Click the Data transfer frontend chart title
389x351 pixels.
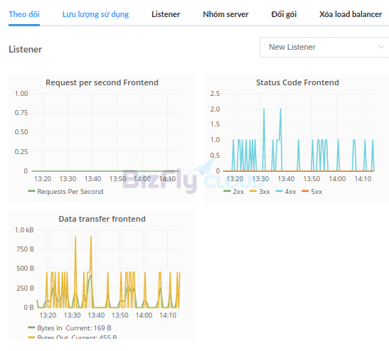(102, 219)
